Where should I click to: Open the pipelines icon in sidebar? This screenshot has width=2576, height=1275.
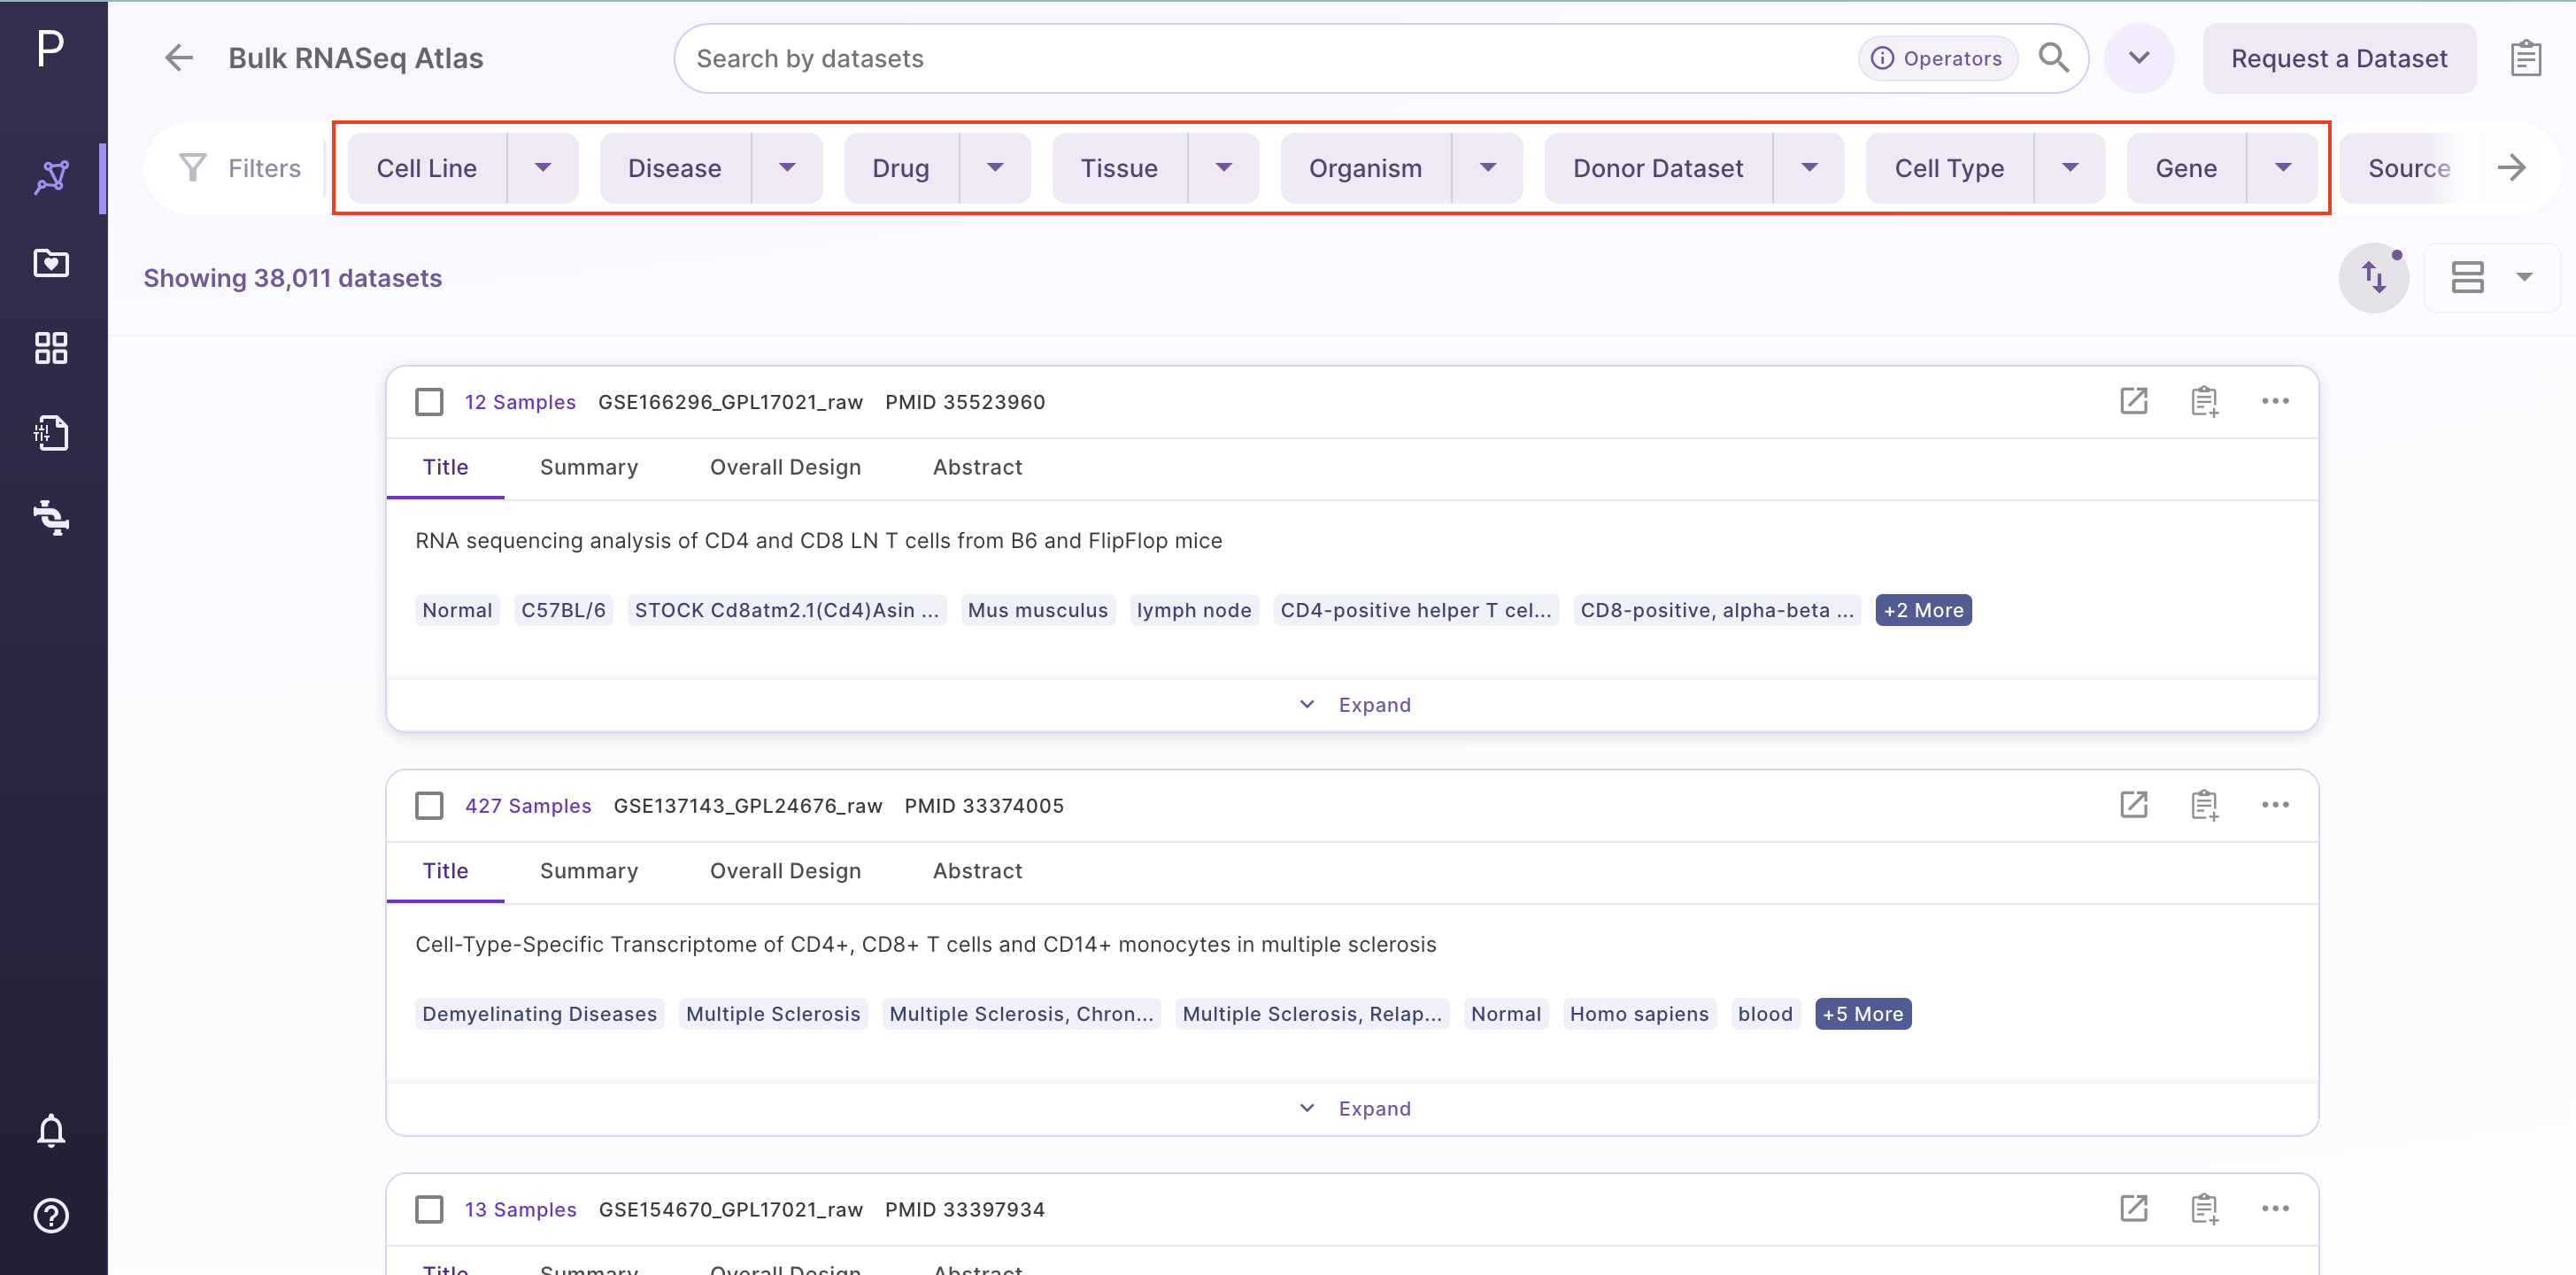[x=51, y=518]
